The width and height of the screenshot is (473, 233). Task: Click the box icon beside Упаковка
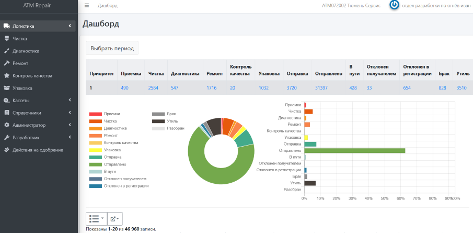7,88
